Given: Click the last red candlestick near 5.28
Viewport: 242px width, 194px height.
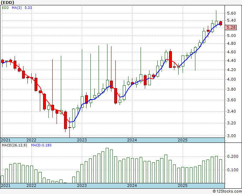Looking at the screenshot, I should 221,23.
